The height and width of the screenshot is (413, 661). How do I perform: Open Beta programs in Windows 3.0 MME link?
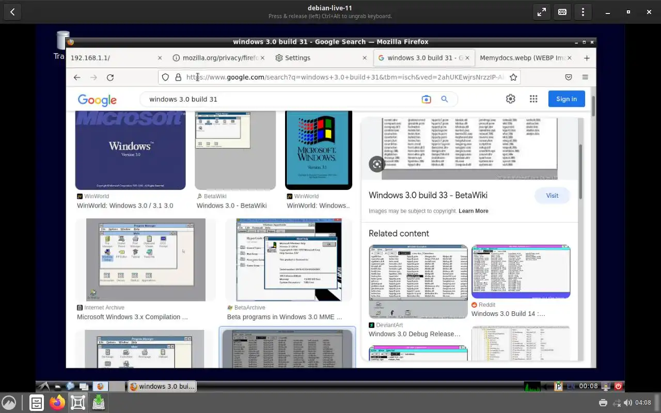pyautogui.click(x=285, y=317)
